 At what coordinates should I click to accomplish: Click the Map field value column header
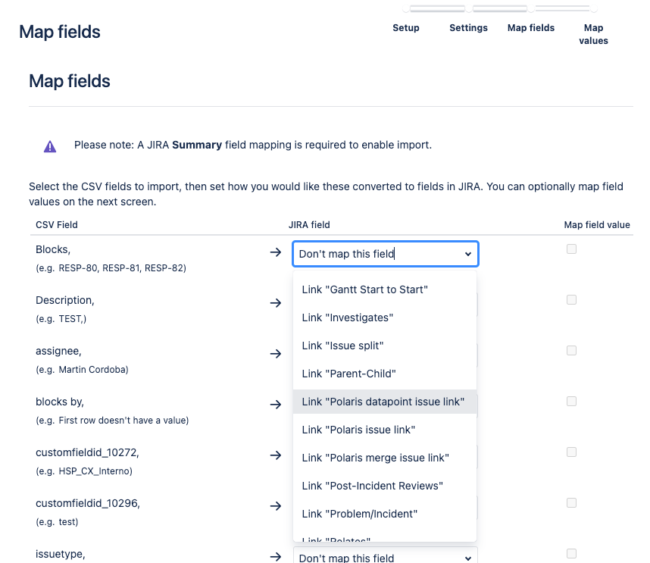tap(597, 225)
